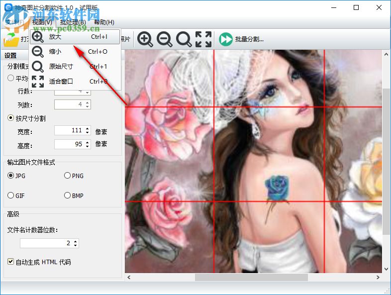Screen dimensions: 391x295
Task: Click the horizontal scrollbar left arrow
Action: point(129,277)
